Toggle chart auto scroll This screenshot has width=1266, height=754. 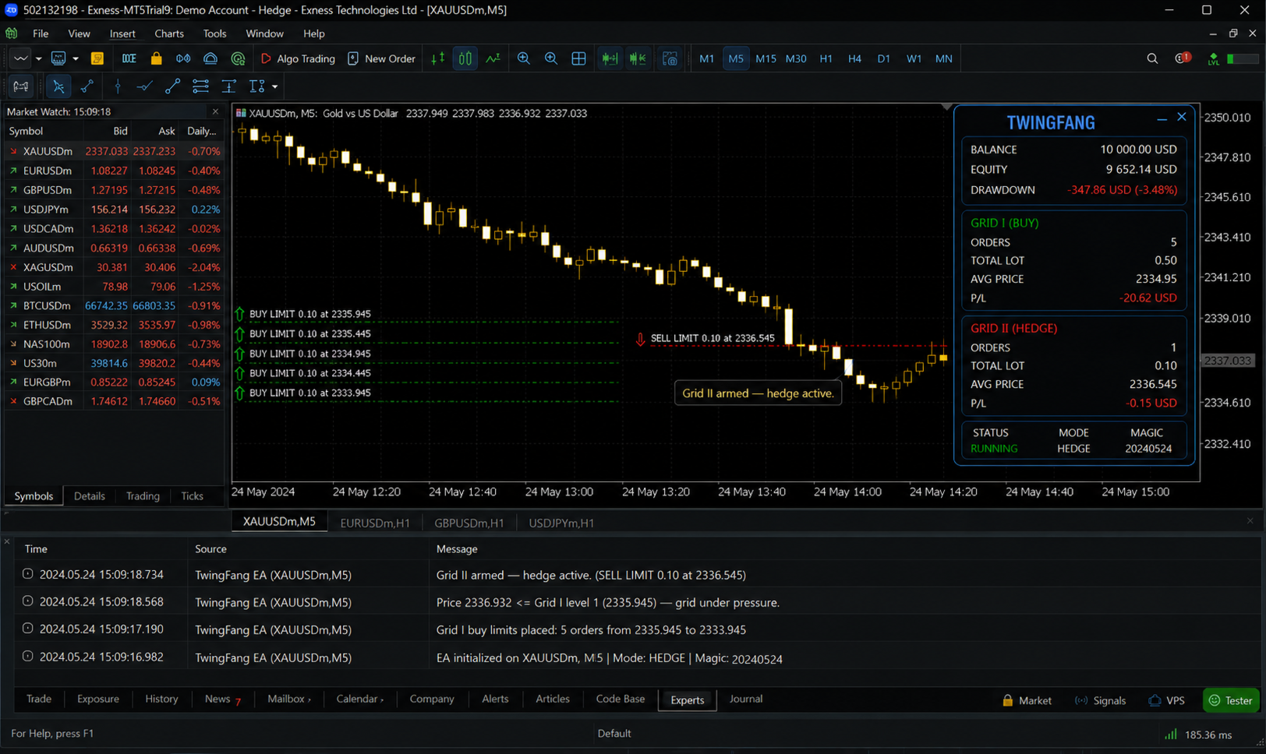pos(610,58)
